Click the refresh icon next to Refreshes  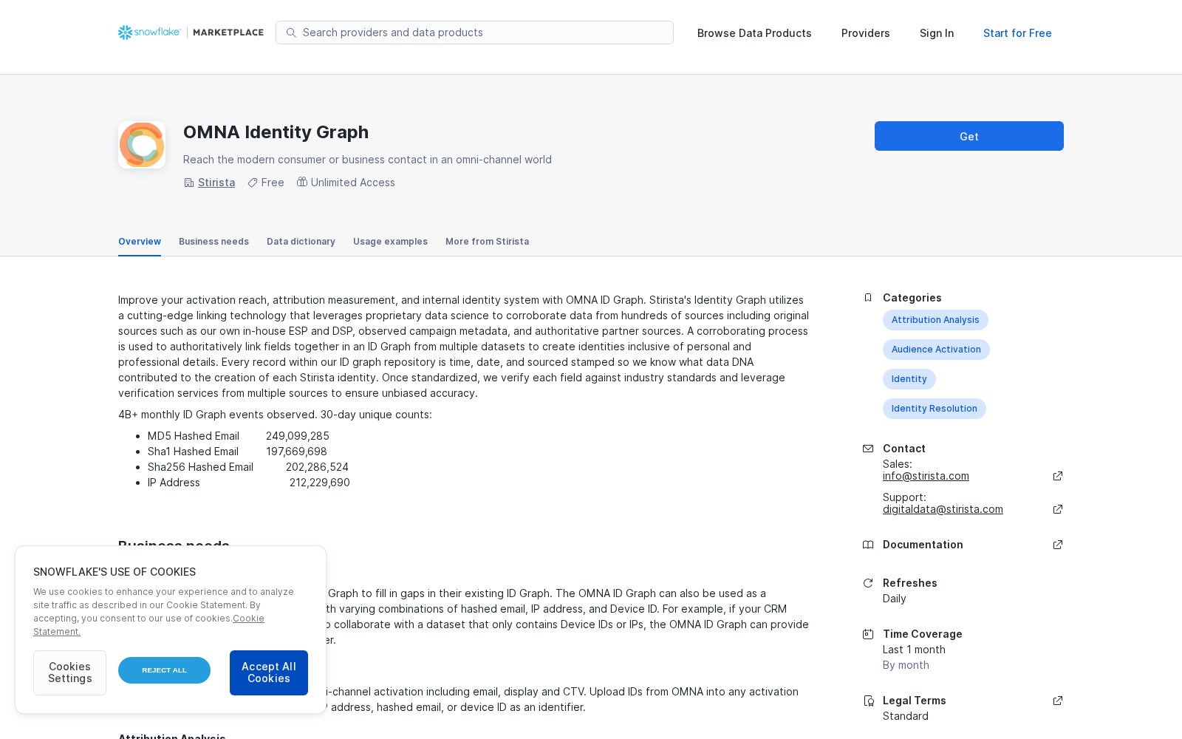[868, 583]
